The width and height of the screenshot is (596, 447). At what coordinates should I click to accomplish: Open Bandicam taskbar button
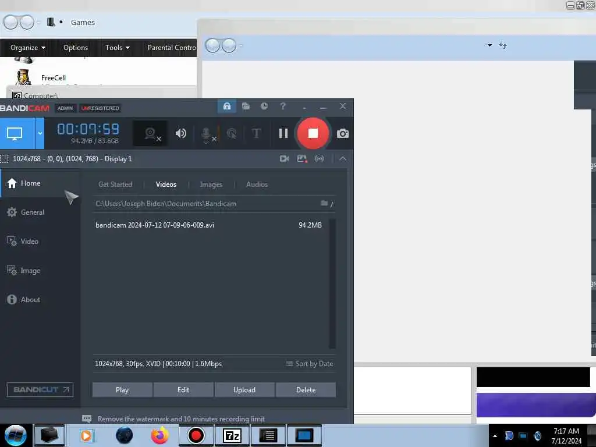pos(196,435)
